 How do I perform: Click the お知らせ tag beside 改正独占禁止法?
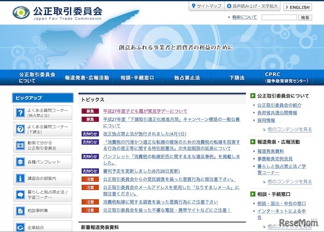90,134
